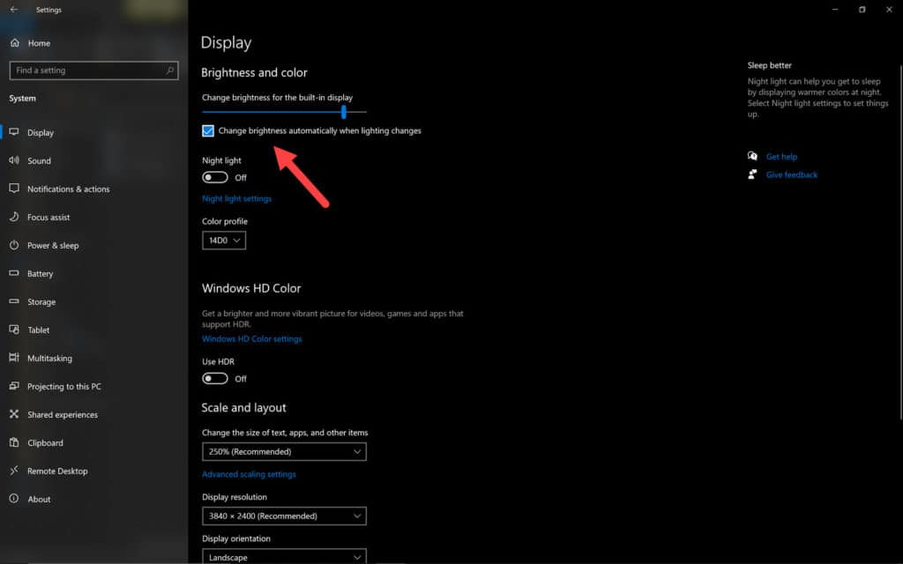Enable the Use HDR toggle

click(215, 379)
